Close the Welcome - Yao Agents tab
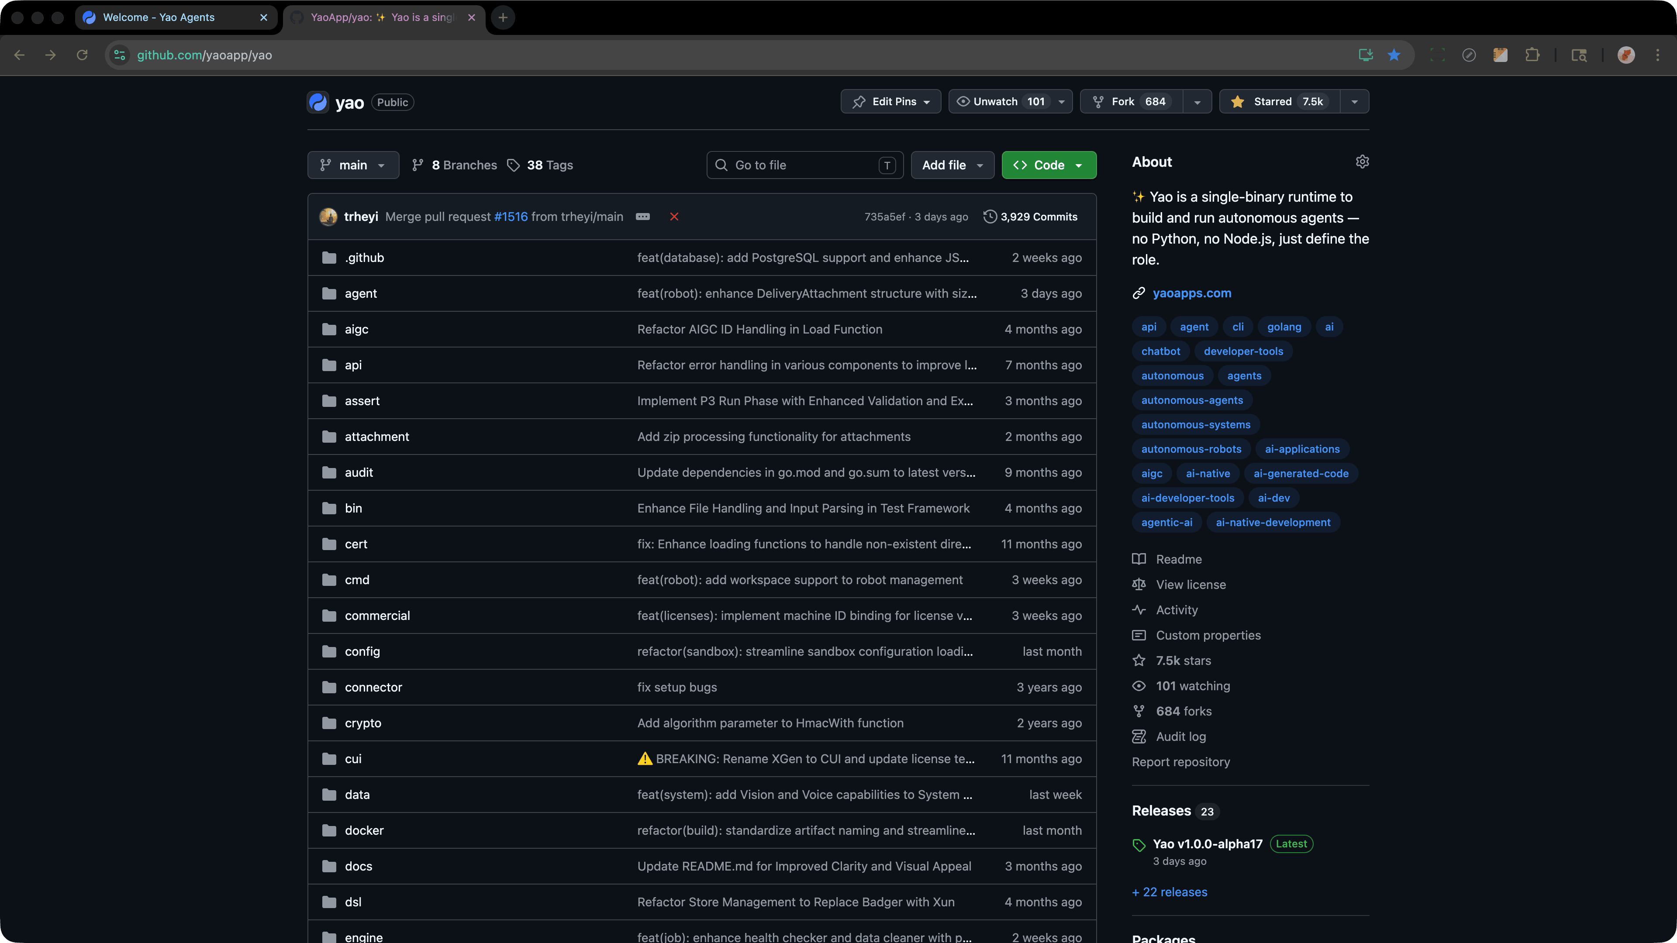 point(264,17)
